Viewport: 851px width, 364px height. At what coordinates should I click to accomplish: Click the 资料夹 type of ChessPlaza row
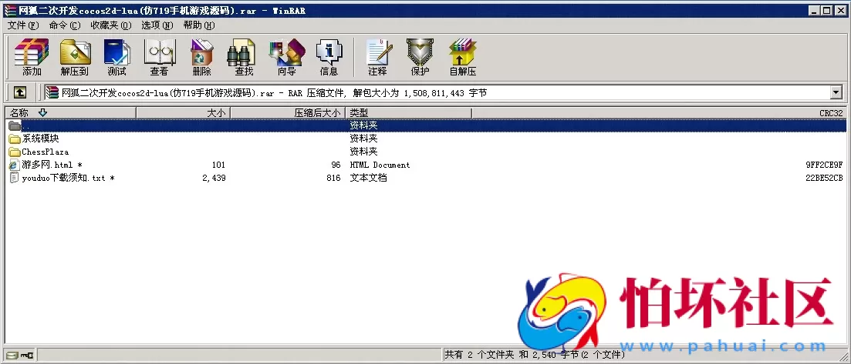pyautogui.click(x=363, y=152)
